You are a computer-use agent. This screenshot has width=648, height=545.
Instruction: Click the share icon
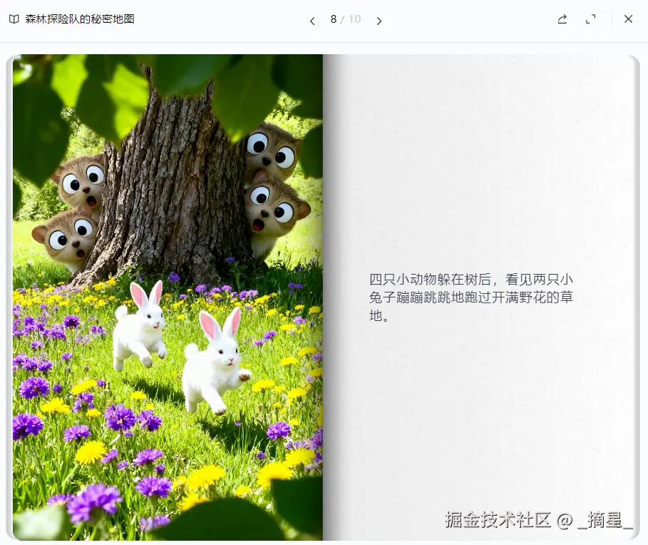click(562, 19)
